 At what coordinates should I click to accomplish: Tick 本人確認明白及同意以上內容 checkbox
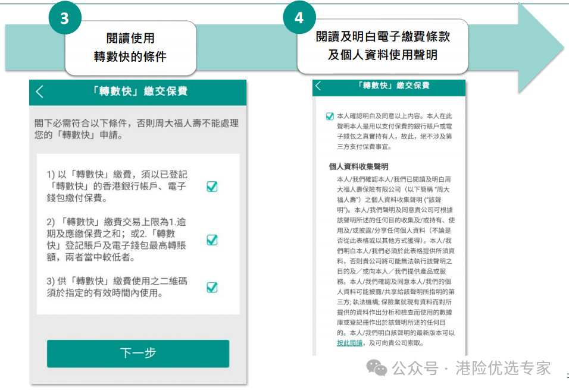[x=330, y=116]
